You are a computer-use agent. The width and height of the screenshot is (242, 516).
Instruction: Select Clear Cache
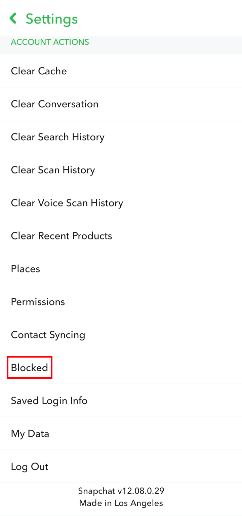(39, 71)
